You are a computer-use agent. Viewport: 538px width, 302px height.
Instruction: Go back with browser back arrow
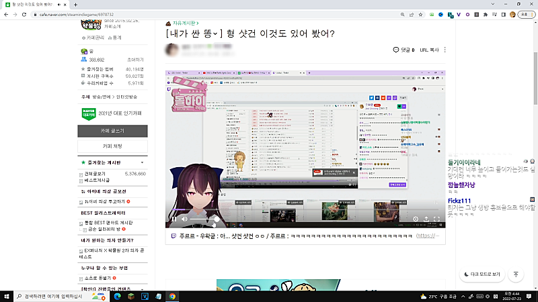point(6,15)
